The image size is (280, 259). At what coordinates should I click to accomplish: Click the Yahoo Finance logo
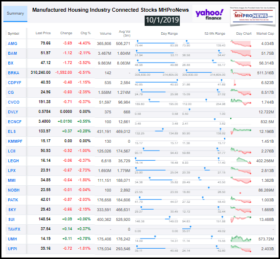pyautogui.click(x=210, y=15)
